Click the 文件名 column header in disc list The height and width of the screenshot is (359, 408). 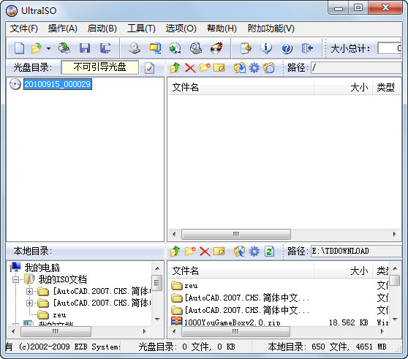241,88
